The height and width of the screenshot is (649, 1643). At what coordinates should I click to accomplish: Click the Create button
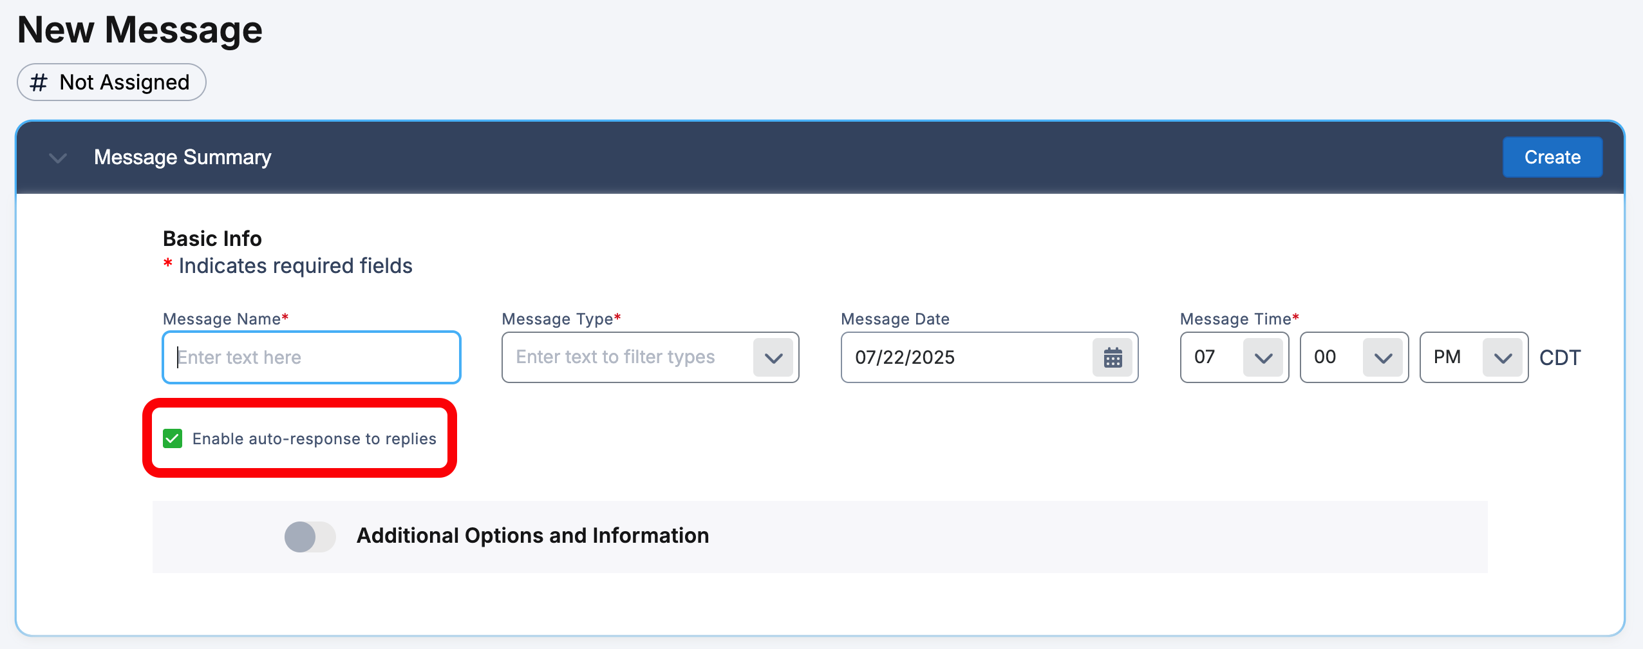pos(1552,157)
